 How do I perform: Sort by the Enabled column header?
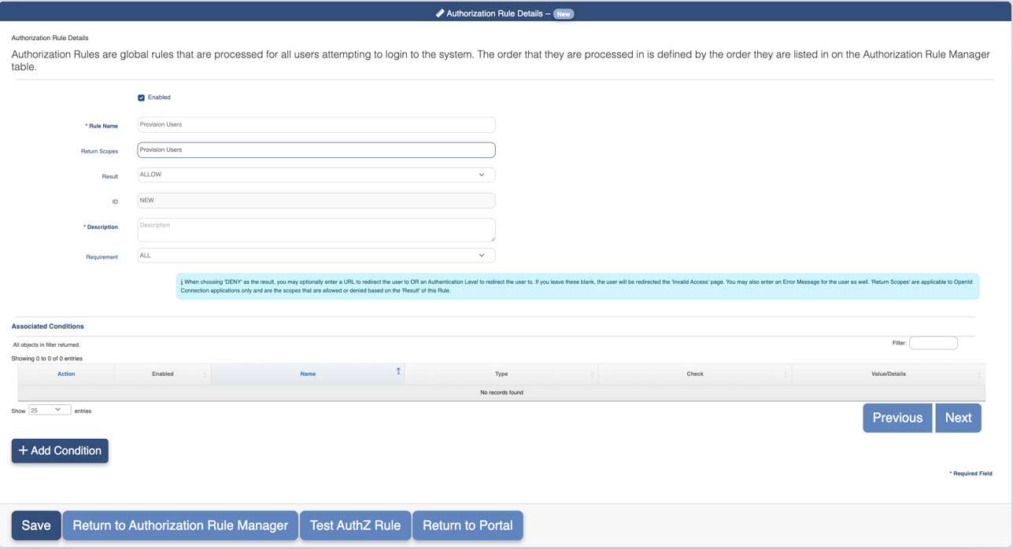click(163, 374)
